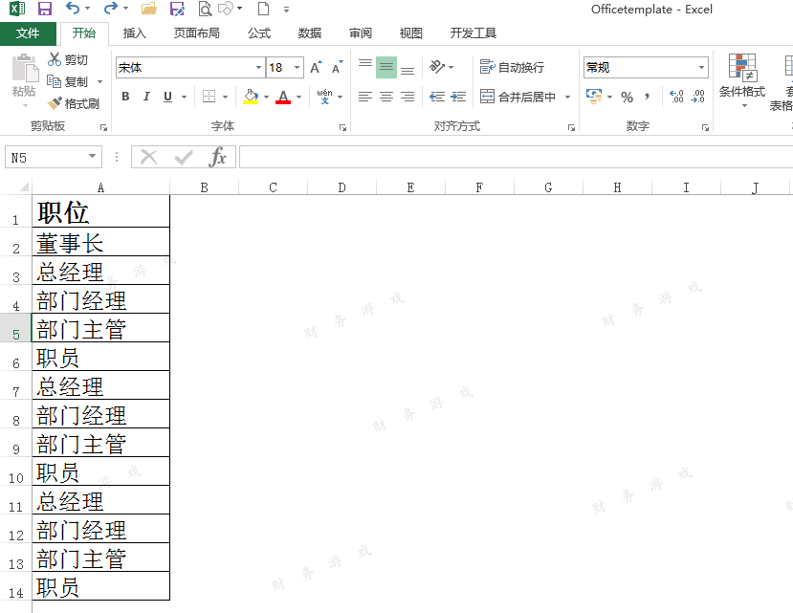Click the Undo arrow icon
The width and height of the screenshot is (793, 613).
(x=73, y=8)
